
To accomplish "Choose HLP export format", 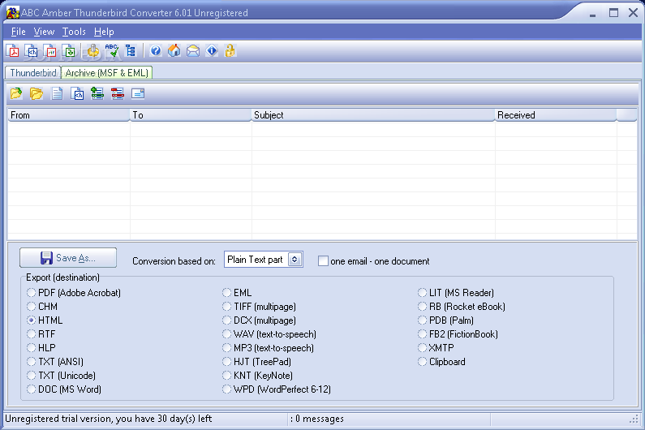I will click(41, 348).
